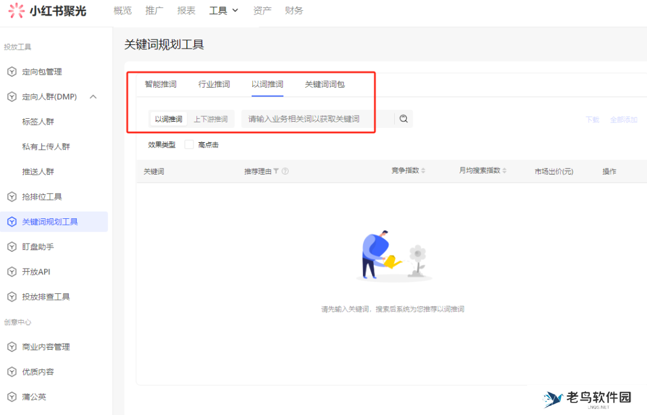Collapse the 定向人群(DMP) section
This screenshot has height=415, width=647.
(93, 97)
